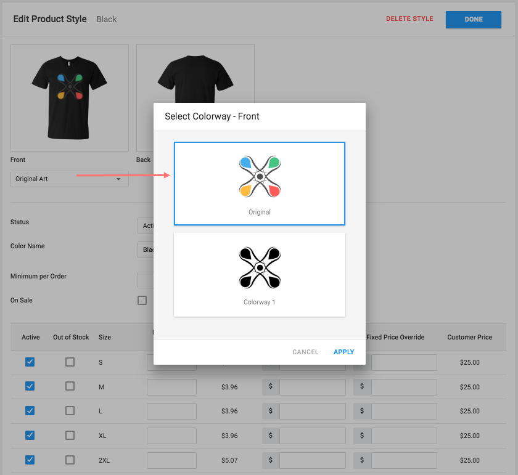Click the middle dollar field in row 2XL
The width and height of the screenshot is (518, 475).
click(x=312, y=460)
